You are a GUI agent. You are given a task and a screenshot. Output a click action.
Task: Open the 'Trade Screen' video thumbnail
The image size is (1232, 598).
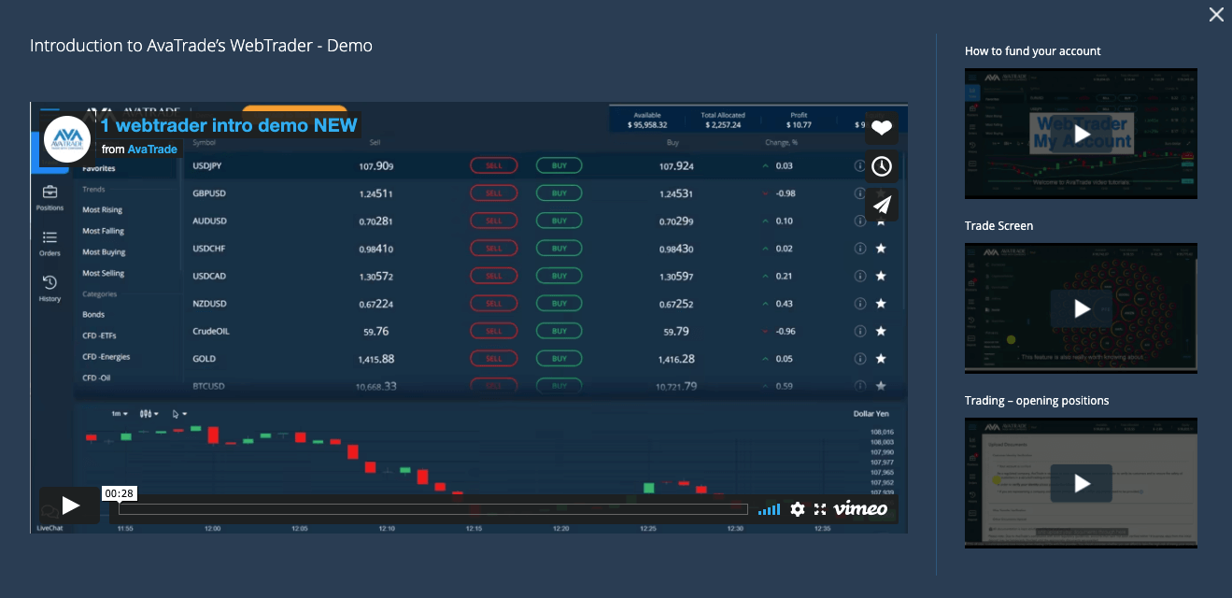(x=1081, y=308)
